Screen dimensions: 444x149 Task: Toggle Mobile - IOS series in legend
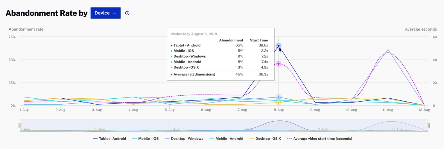tap(145, 139)
